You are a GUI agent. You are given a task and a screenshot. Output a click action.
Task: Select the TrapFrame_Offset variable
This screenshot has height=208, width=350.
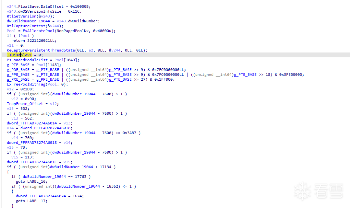[x=25, y=104]
